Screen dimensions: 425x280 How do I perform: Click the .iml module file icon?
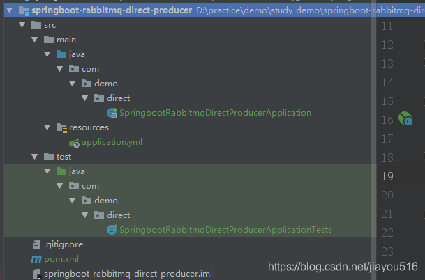(x=36, y=274)
